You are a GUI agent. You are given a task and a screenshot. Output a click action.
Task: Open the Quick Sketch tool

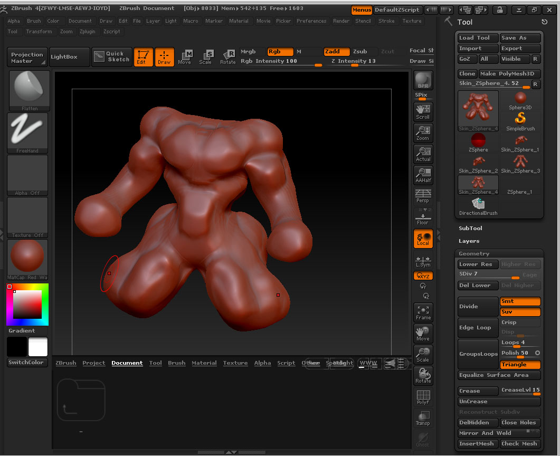pos(112,56)
